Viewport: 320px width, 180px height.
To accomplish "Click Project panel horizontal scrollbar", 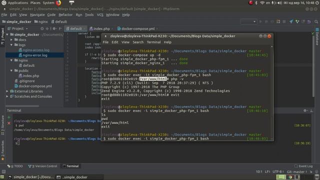I will click(22, 106).
